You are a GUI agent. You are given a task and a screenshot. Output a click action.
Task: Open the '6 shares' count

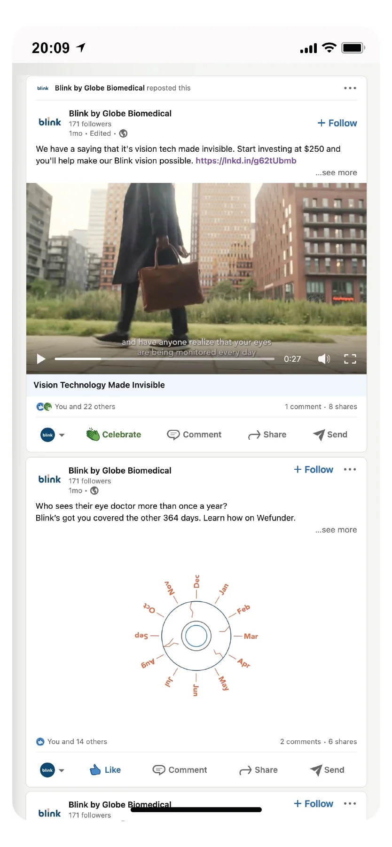click(343, 742)
